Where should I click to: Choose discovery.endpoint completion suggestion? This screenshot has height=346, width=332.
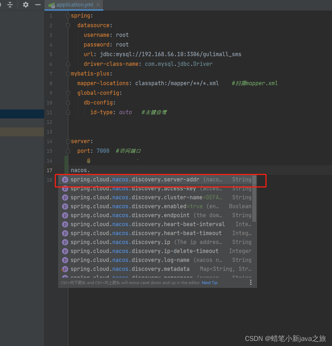click(x=156, y=215)
